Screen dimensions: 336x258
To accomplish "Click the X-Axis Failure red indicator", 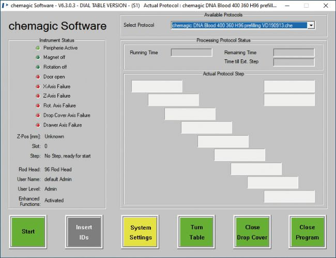I will coord(38,86).
